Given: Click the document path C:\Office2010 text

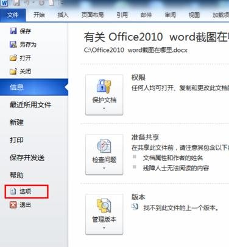Looking at the screenshot, I should pos(135,50).
